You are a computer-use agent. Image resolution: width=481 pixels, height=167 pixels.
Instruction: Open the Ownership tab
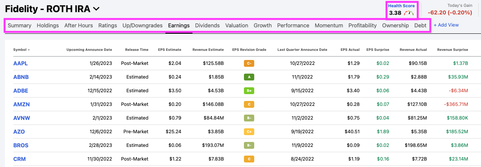(395, 25)
